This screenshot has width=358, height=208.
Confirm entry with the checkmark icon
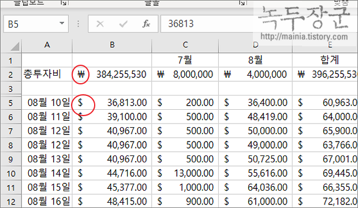tap(124, 24)
